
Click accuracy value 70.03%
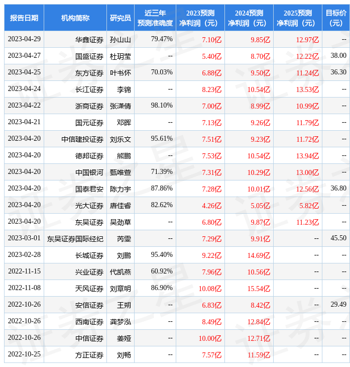coord(162,72)
